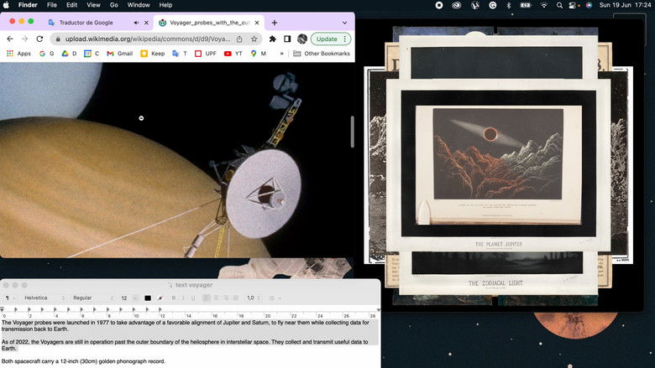
Task: Toggle bold formatting in TextEdit
Action: coord(174,298)
